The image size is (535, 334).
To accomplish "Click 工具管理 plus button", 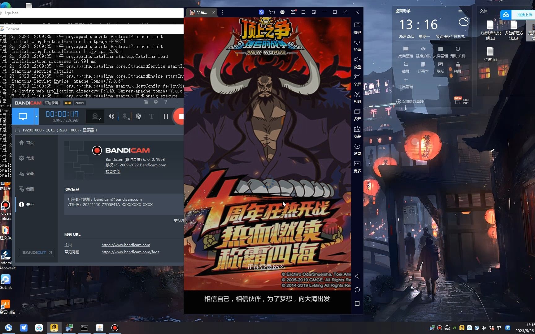I will 406,83.
